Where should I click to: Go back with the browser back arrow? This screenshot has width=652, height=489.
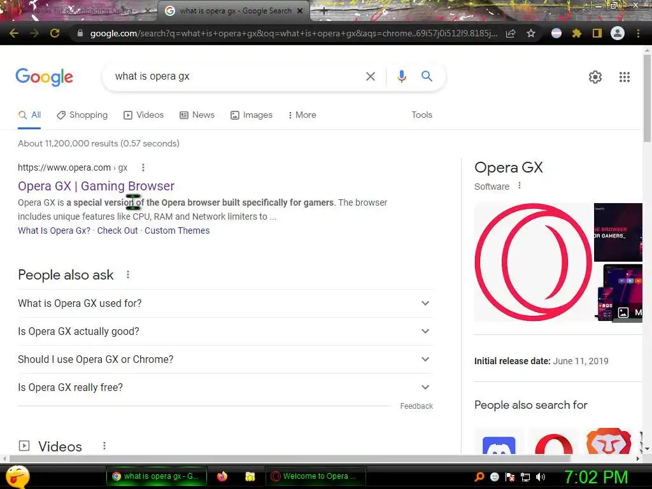point(14,33)
